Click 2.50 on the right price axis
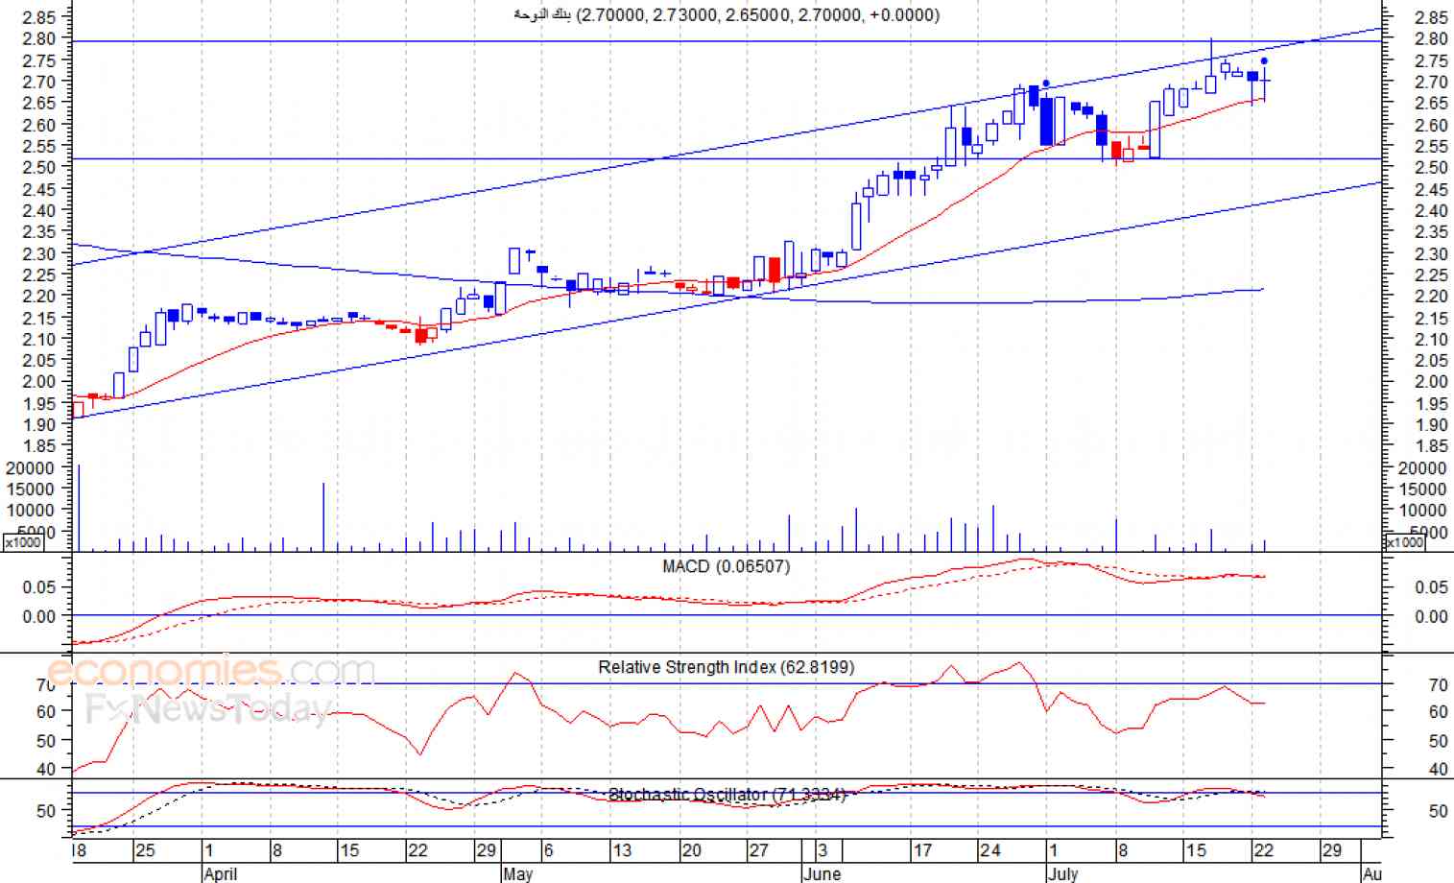 coord(1431,168)
